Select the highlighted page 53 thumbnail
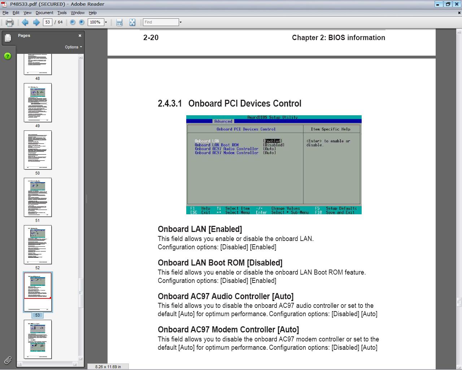The width and height of the screenshot is (462, 370). click(x=38, y=292)
